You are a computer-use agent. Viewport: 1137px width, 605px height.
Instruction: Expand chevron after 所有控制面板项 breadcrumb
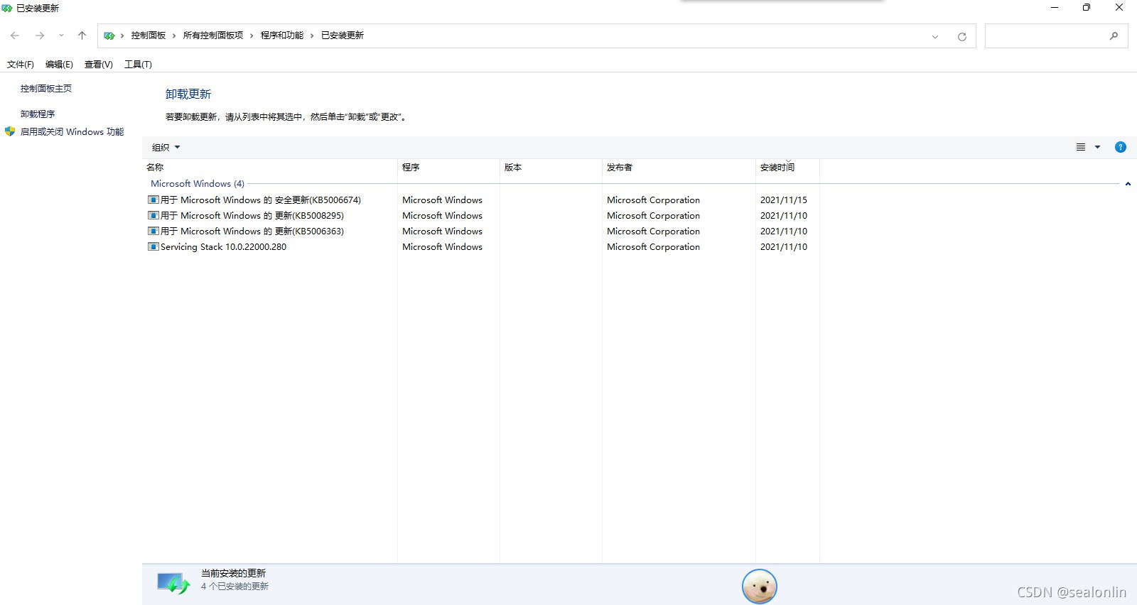[x=252, y=36]
